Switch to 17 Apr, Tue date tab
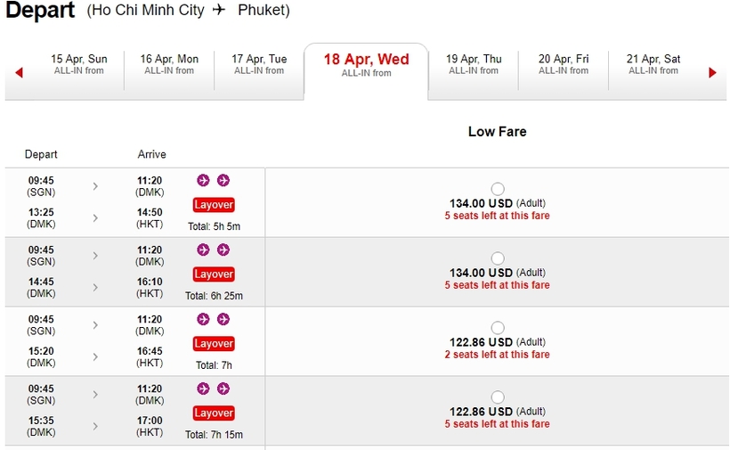This screenshot has height=450, width=730. 259,64
